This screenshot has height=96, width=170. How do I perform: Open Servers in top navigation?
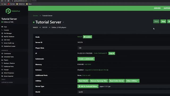tap(157, 8)
